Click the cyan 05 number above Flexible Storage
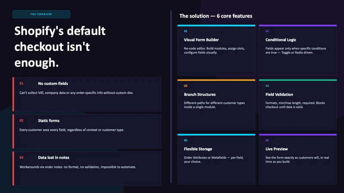Screen dimensions: 344x193 point(186,140)
